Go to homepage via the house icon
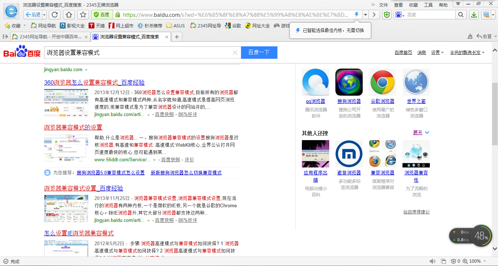 coord(69,15)
